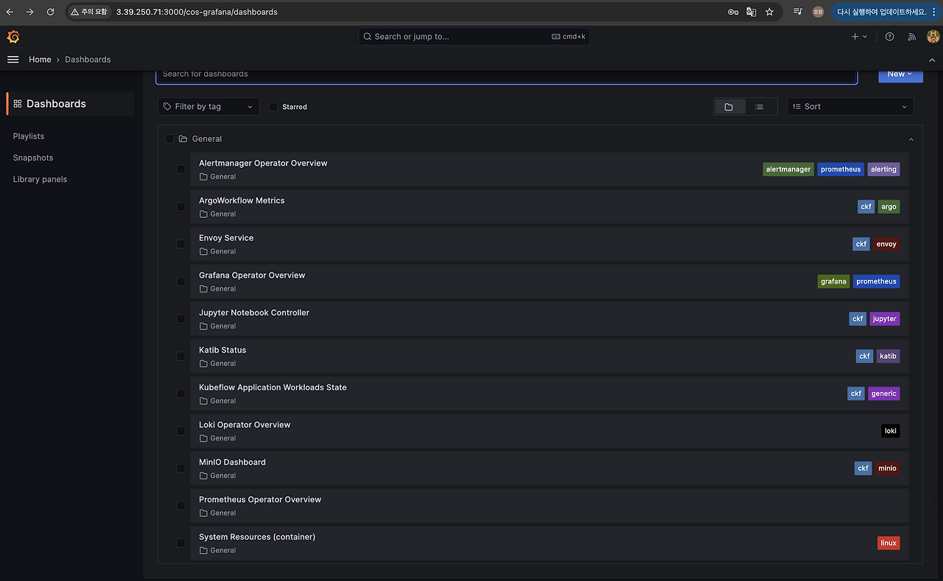Select the General folder checkbox
The width and height of the screenshot is (943, 581).
[169, 138]
